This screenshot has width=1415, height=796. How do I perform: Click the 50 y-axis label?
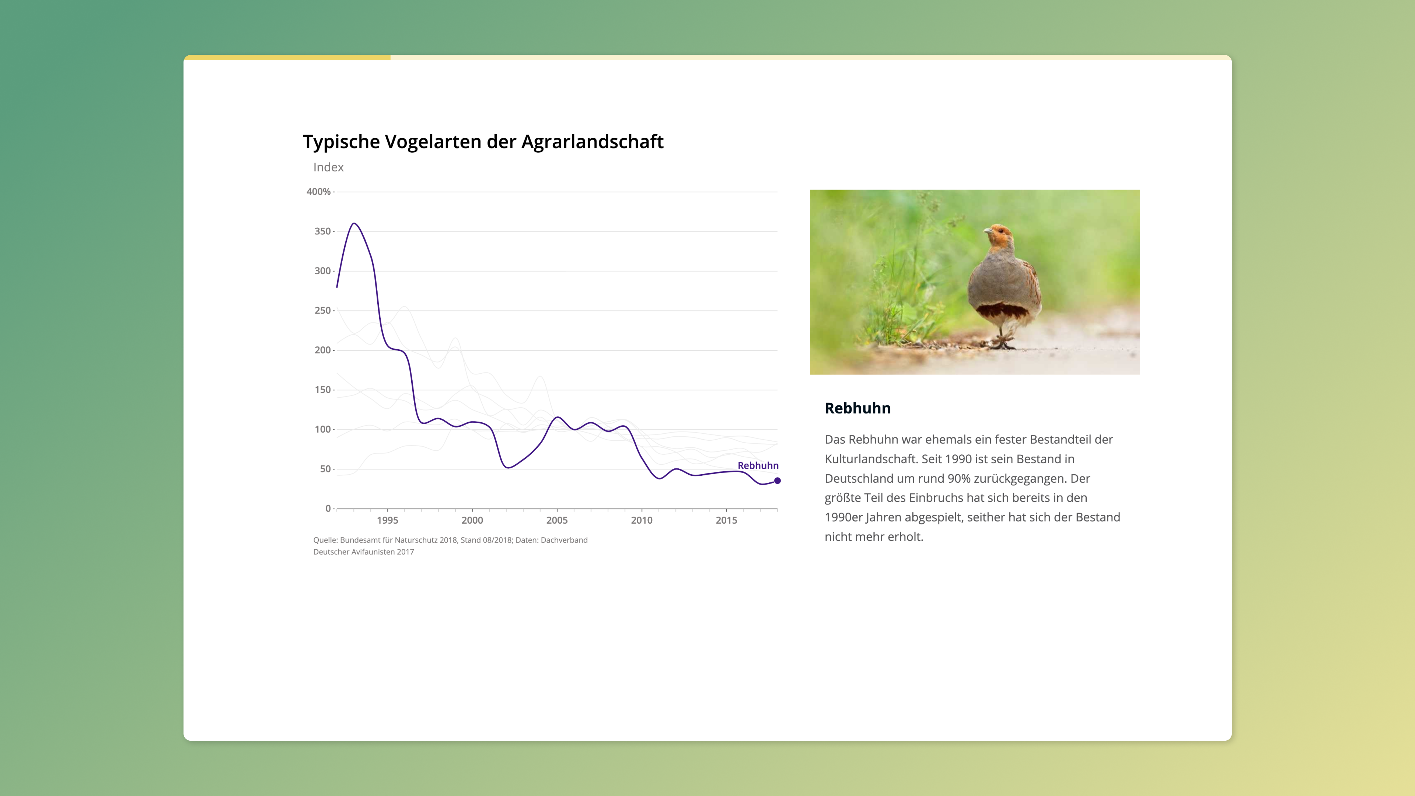pyautogui.click(x=325, y=469)
